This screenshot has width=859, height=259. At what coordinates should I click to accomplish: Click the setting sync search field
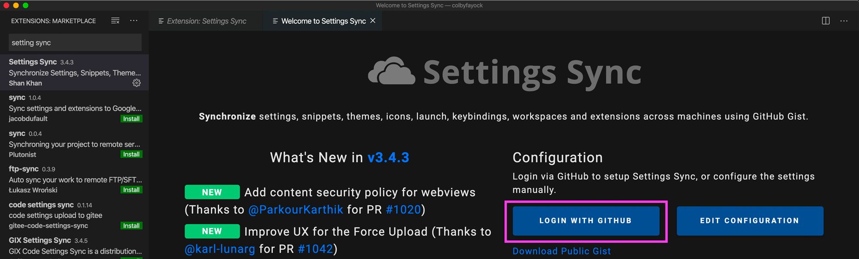pyautogui.click(x=74, y=42)
